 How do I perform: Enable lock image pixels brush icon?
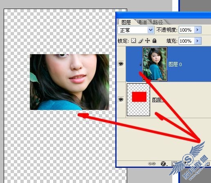pos(141,41)
